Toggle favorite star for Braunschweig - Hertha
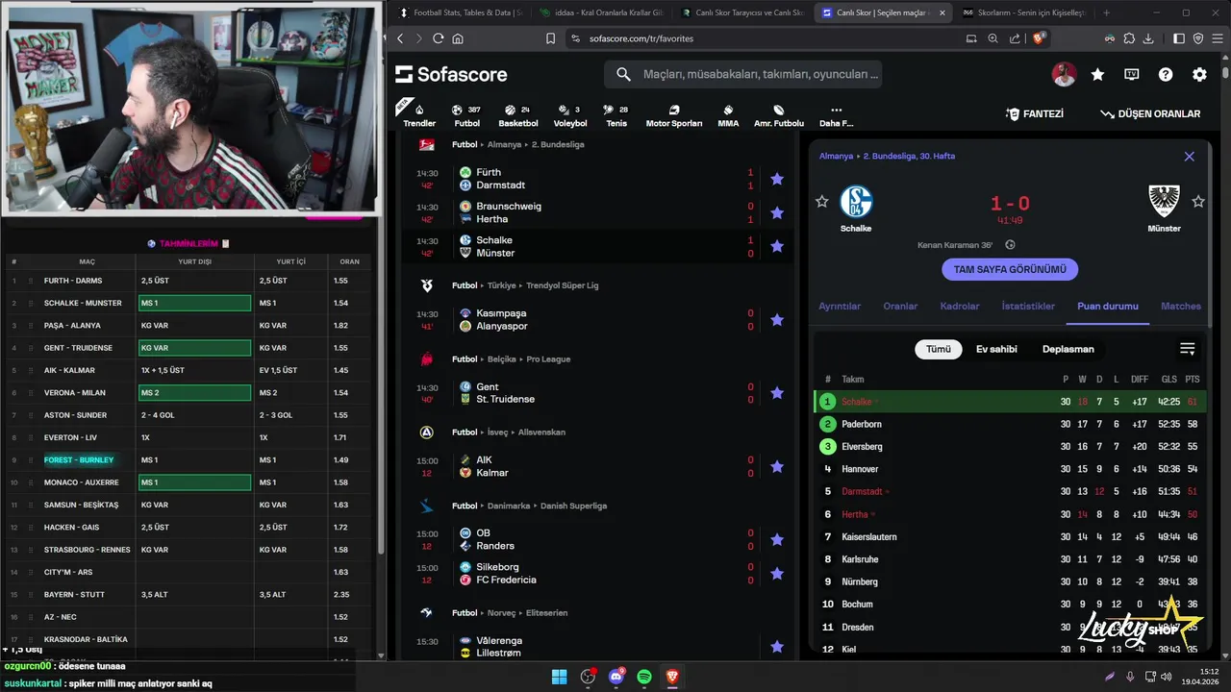 (777, 212)
